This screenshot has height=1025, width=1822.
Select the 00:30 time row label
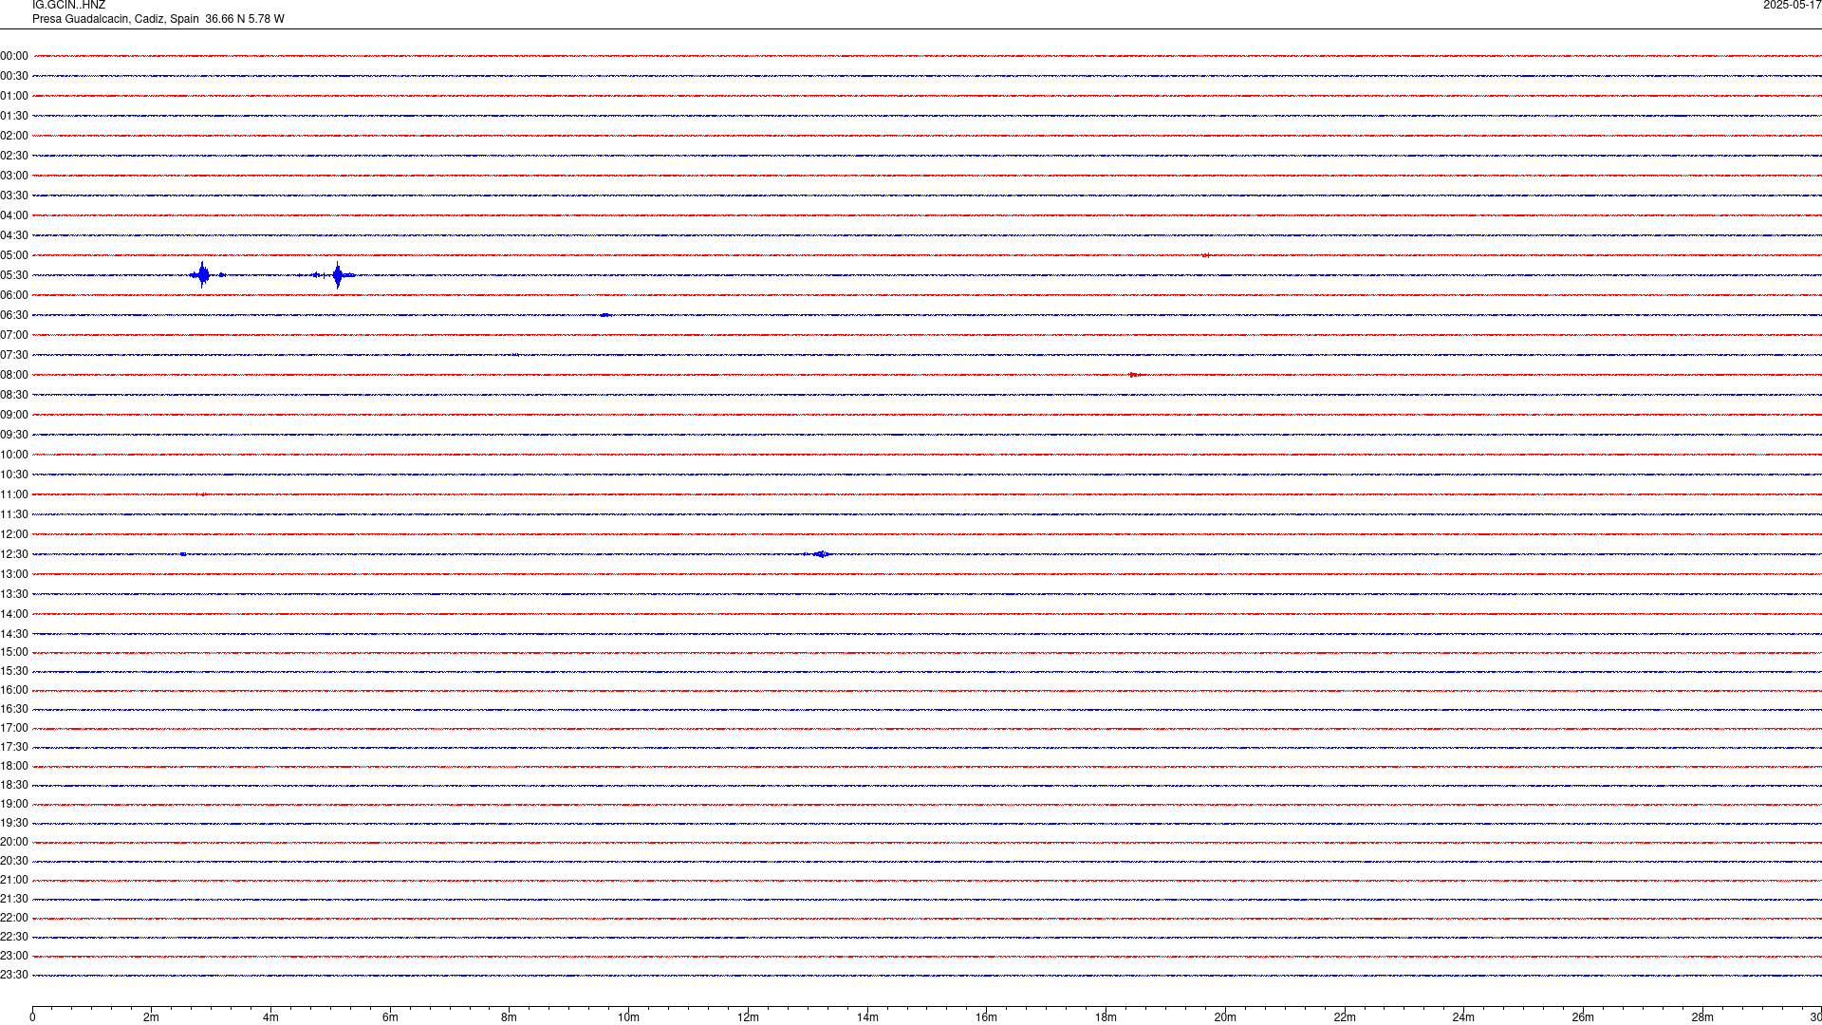point(14,76)
